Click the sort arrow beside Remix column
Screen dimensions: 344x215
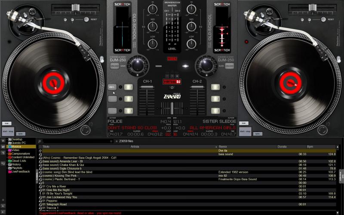[x=216, y=147]
